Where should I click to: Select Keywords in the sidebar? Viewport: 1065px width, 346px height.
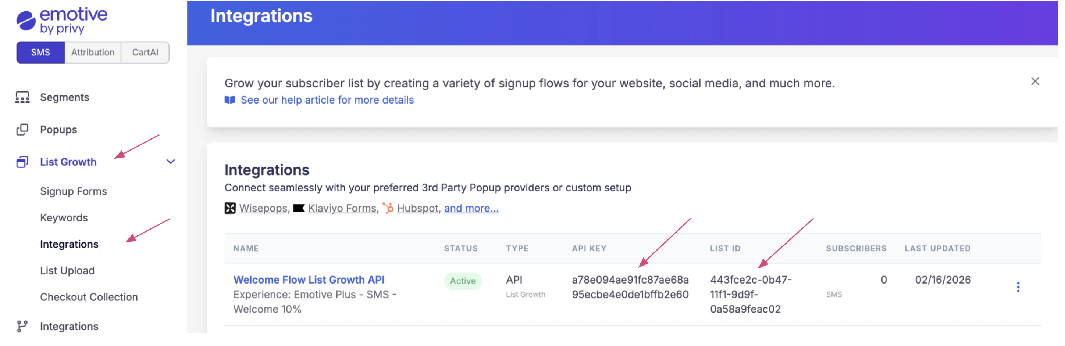pos(64,217)
